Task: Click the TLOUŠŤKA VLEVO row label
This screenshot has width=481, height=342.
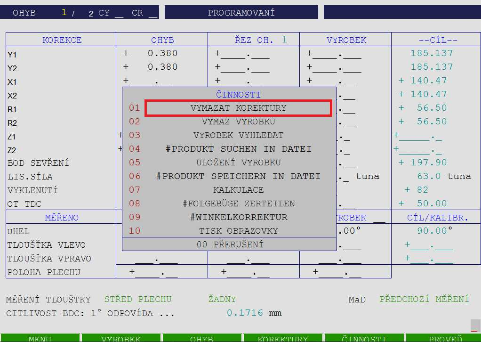Action: click(46, 245)
